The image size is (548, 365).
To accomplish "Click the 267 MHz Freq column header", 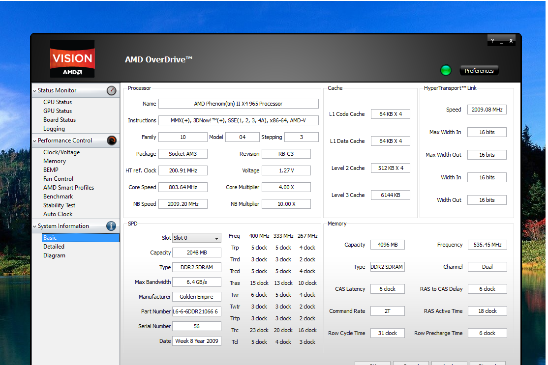I will pos(307,236).
